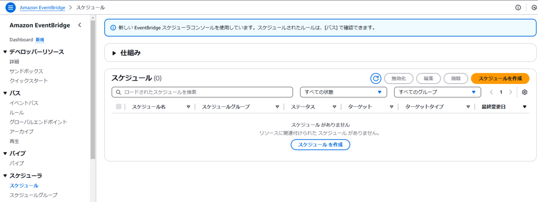
Task: Collapse the デベロッパーリソース sidebar section
Action: [5, 52]
